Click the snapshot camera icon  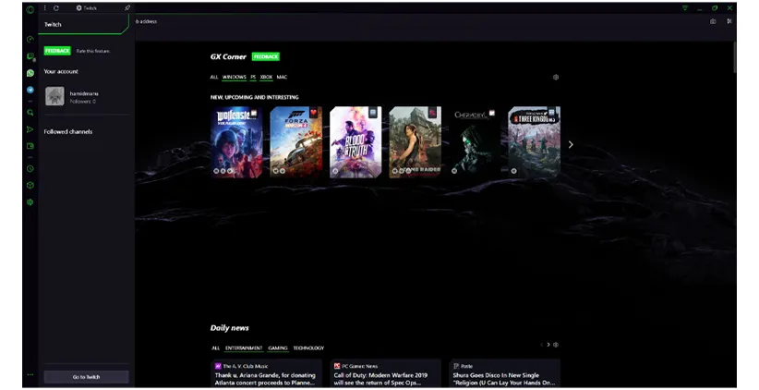click(713, 21)
